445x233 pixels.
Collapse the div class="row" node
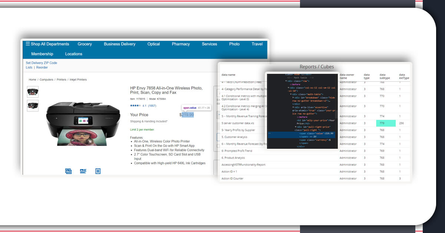click(286, 81)
